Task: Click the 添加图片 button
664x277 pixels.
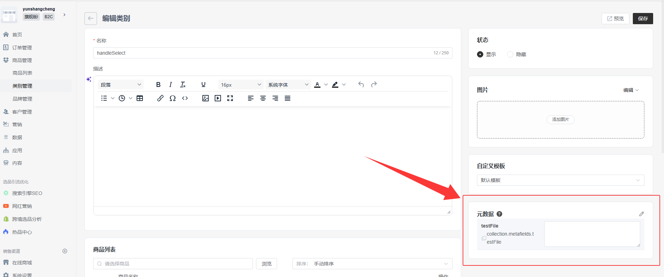Action: click(x=560, y=120)
